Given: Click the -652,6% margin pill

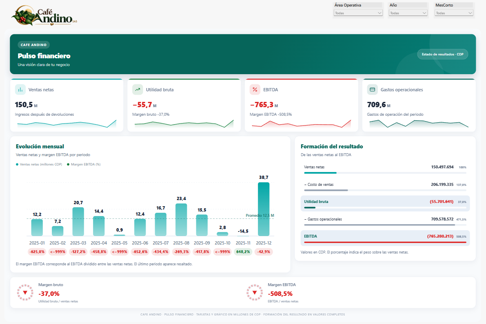Looking at the screenshot, I should point(140,252).
